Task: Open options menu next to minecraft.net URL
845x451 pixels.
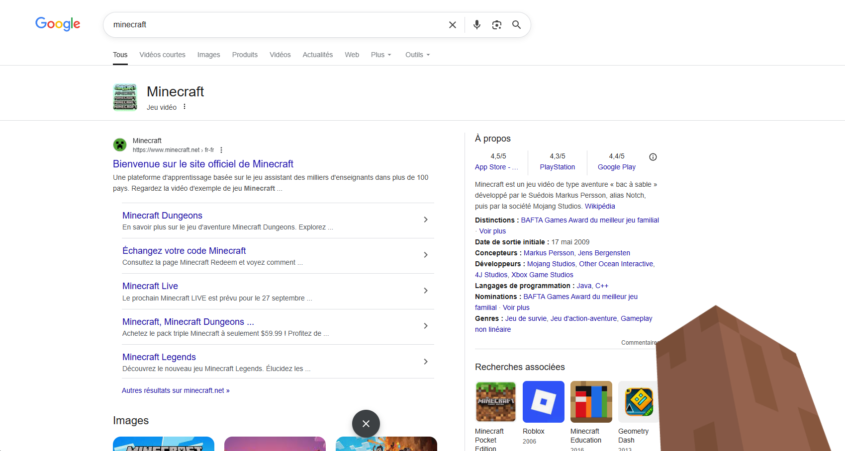Action: [x=221, y=150]
